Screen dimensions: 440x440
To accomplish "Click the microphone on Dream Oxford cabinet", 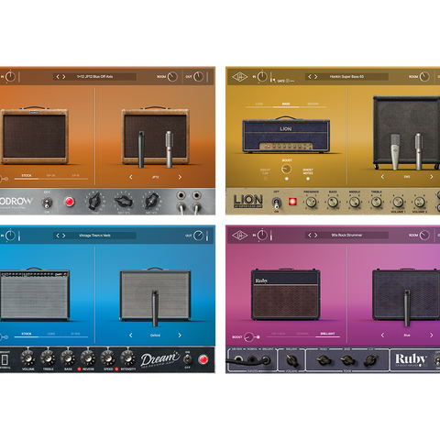I will pyautogui.click(x=155, y=308).
